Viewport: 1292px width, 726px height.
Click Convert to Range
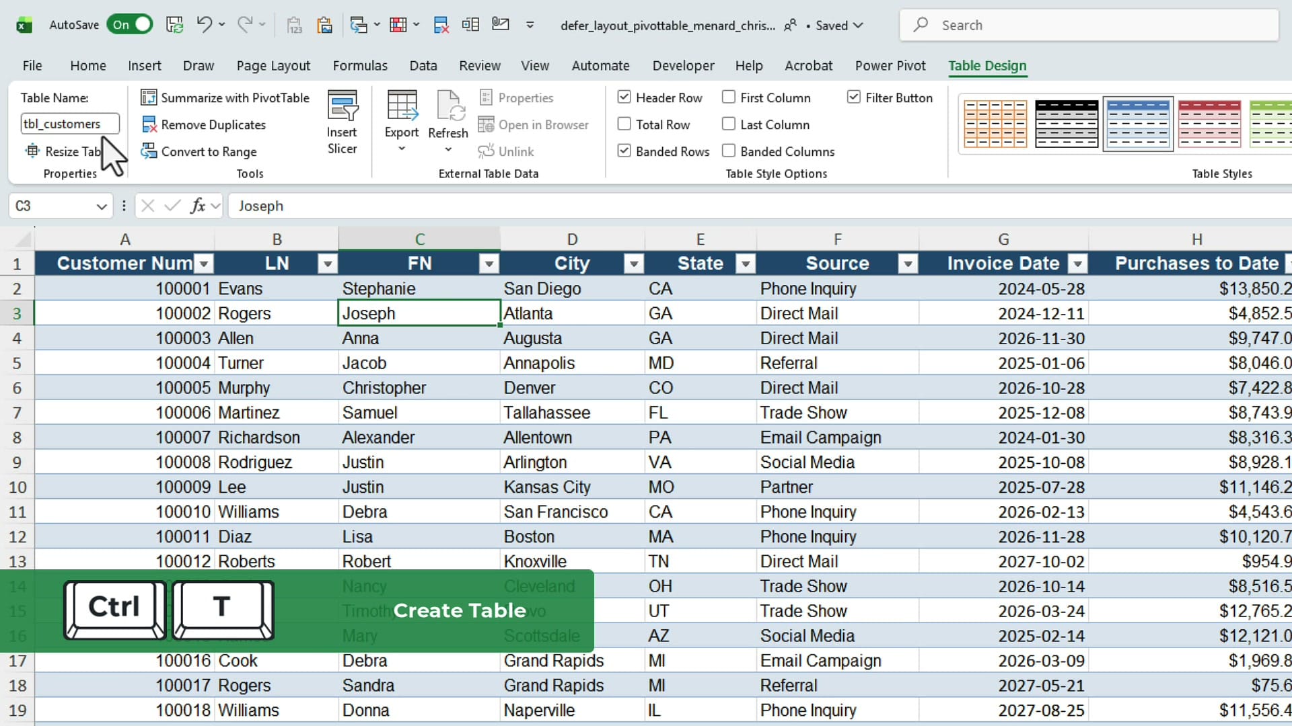199,151
